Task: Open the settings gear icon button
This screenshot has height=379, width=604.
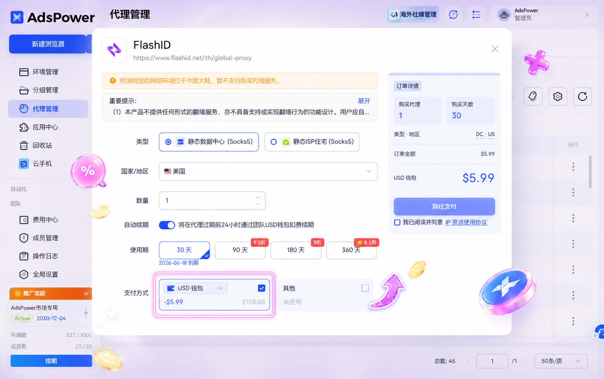Action: coord(557,96)
